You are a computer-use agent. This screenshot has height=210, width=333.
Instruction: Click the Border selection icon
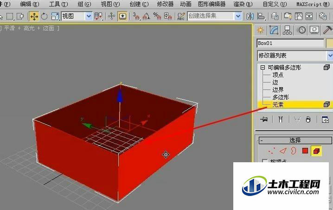click(294, 151)
